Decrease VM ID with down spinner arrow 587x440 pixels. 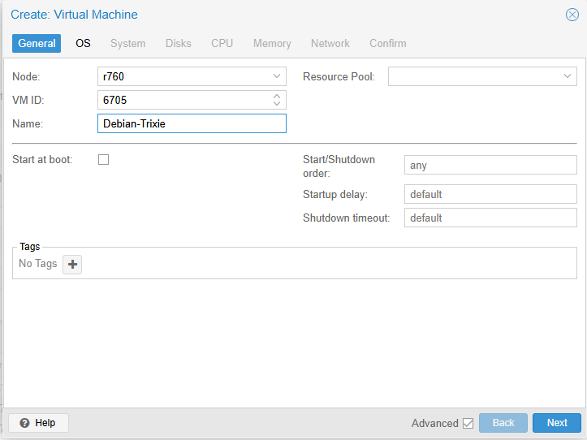click(277, 104)
